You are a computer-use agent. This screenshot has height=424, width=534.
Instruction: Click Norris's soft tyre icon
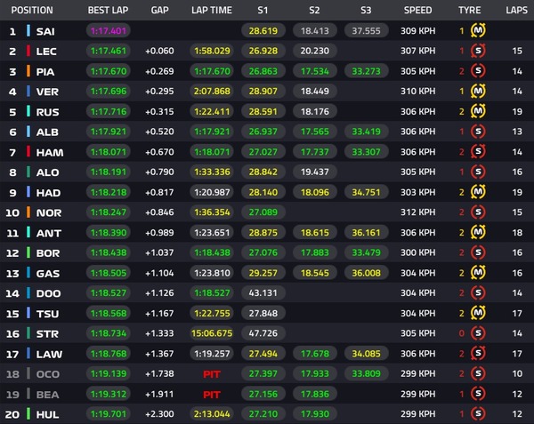477,212
